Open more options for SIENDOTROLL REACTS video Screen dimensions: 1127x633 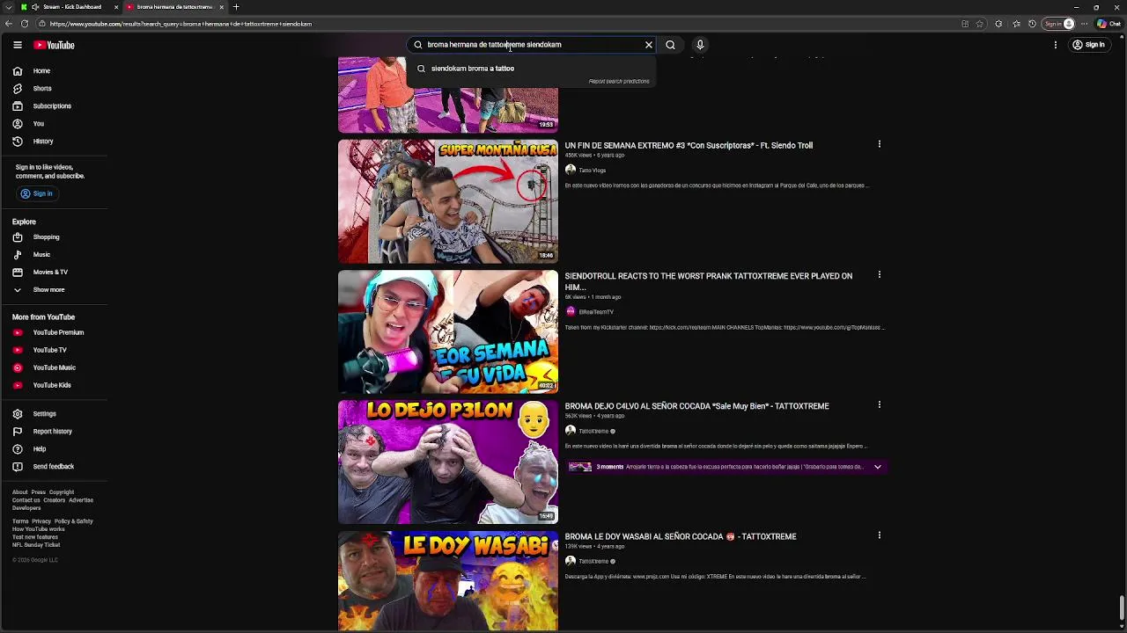(x=879, y=274)
